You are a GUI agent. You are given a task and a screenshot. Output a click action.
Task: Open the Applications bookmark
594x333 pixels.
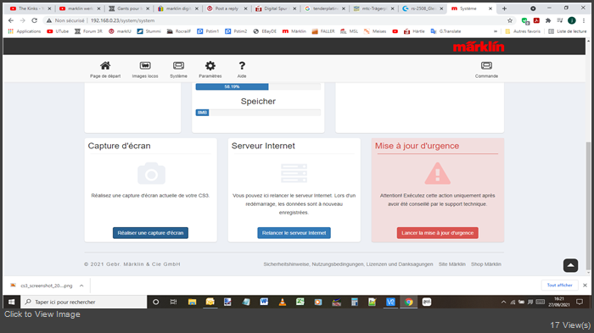[x=25, y=31]
